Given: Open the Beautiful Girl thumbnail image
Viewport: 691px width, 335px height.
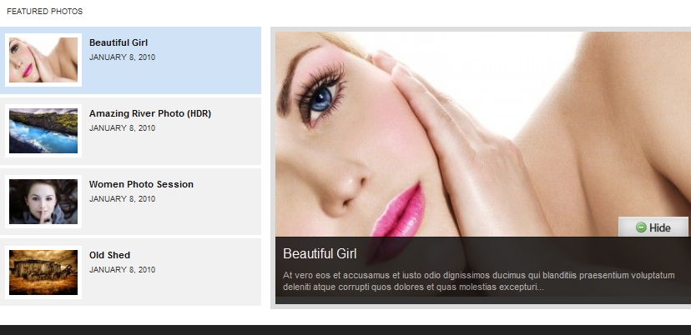Looking at the screenshot, I should coord(43,60).
